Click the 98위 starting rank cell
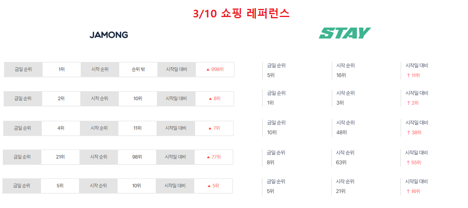Screen dimensions: 468x208 137,157
